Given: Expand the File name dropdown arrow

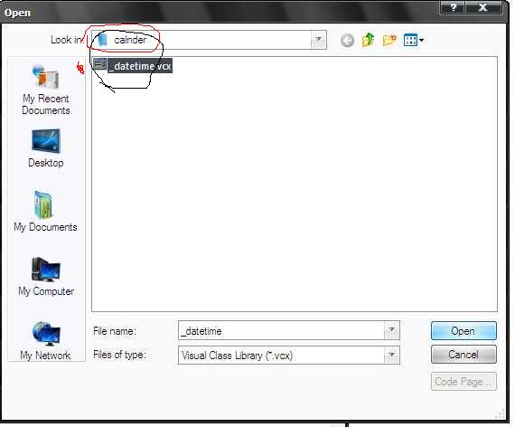Looking at the screenshot, I should [x=391, y=330].
